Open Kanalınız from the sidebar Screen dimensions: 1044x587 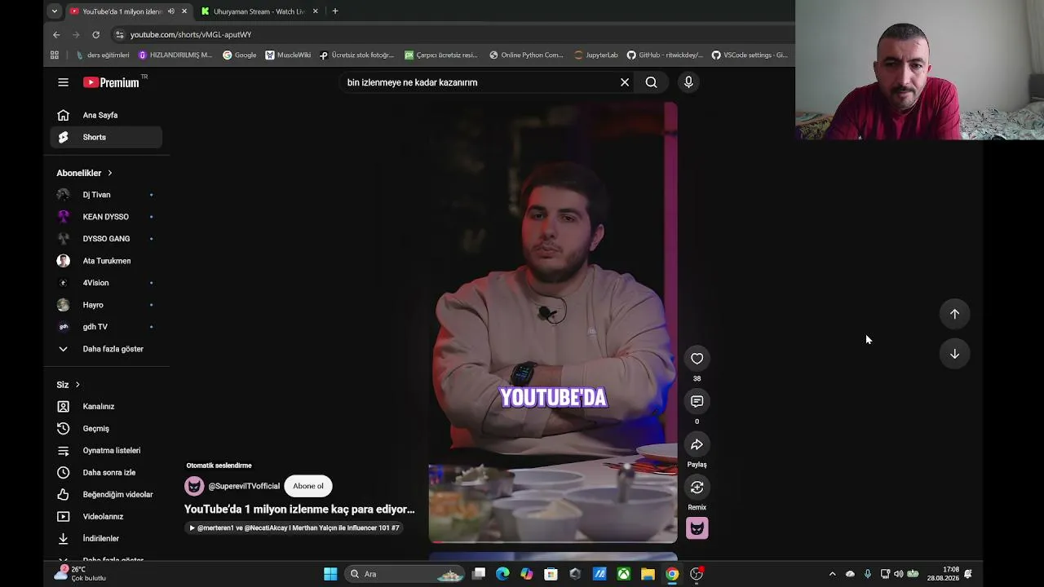(x=106, y=406)
